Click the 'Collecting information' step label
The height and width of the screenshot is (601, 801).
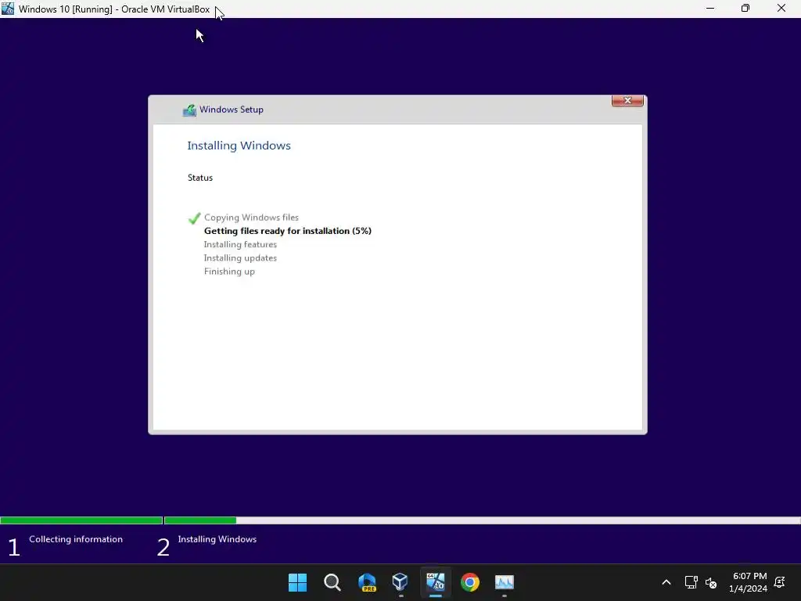(76, 539)
